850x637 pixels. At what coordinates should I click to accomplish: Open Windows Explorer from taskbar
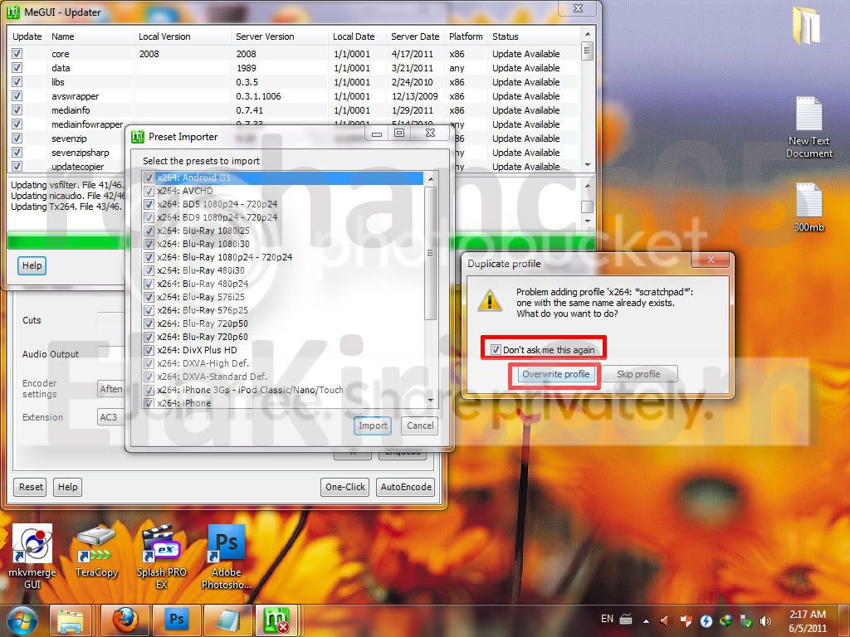tap(71, 620)
